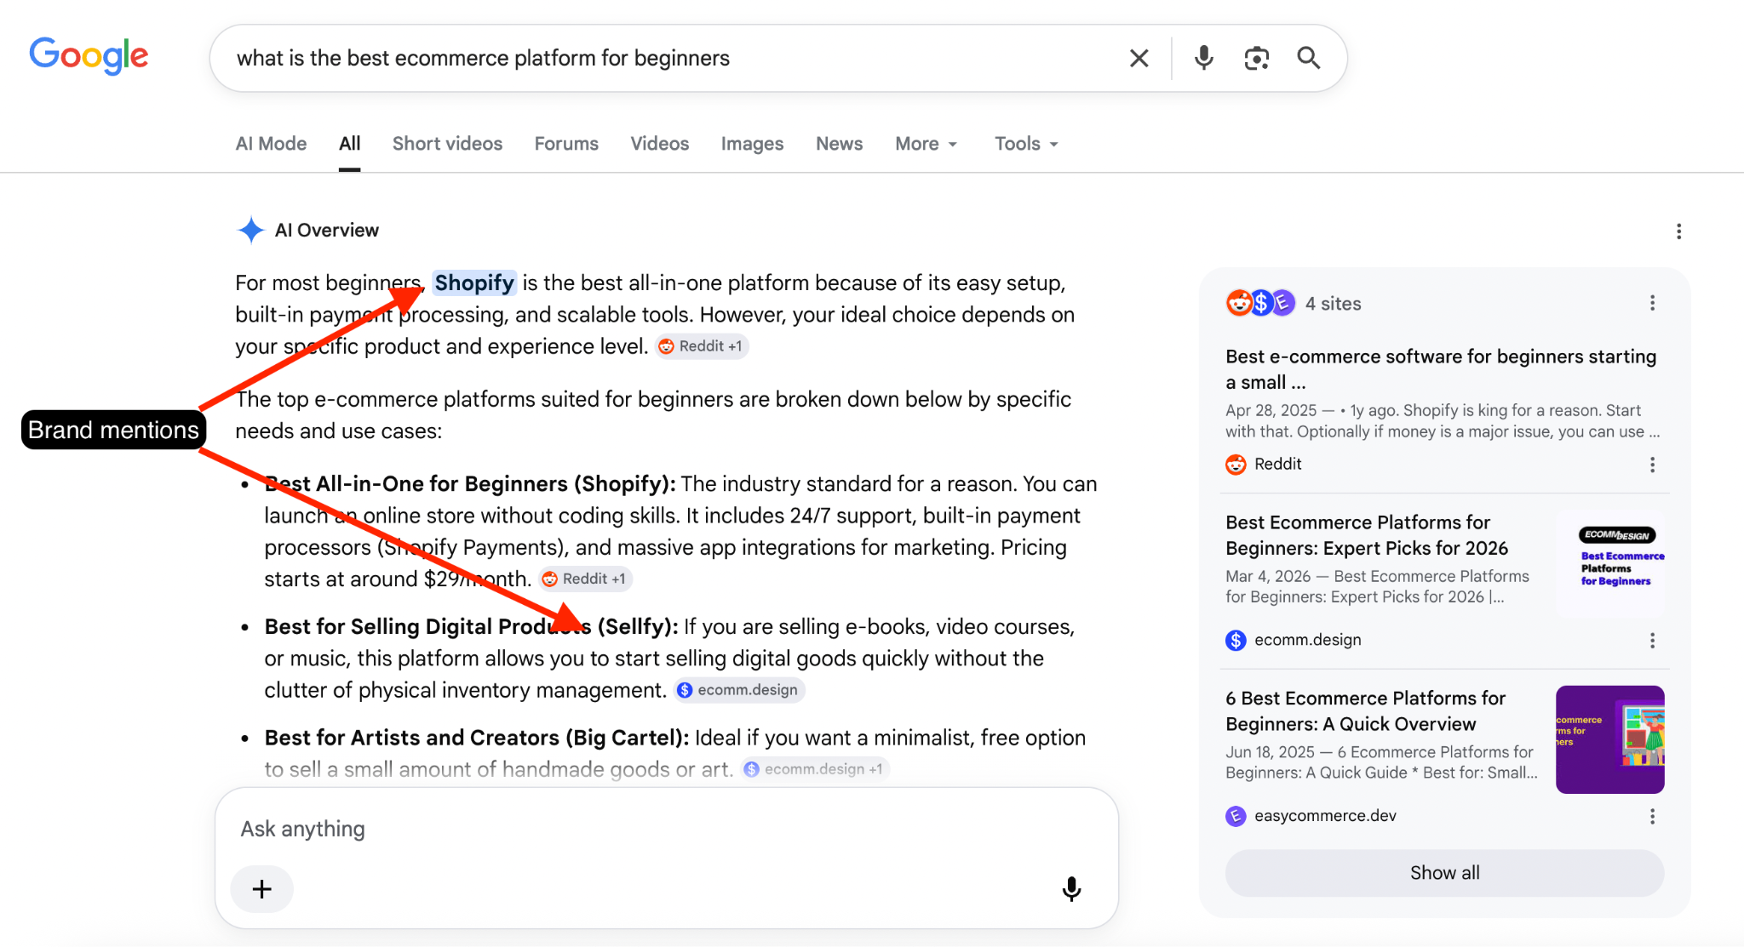Open Google Lens image search icon
This screenshot has width=1744, height=947.
pyautogui.click(x=1256, y=58)
